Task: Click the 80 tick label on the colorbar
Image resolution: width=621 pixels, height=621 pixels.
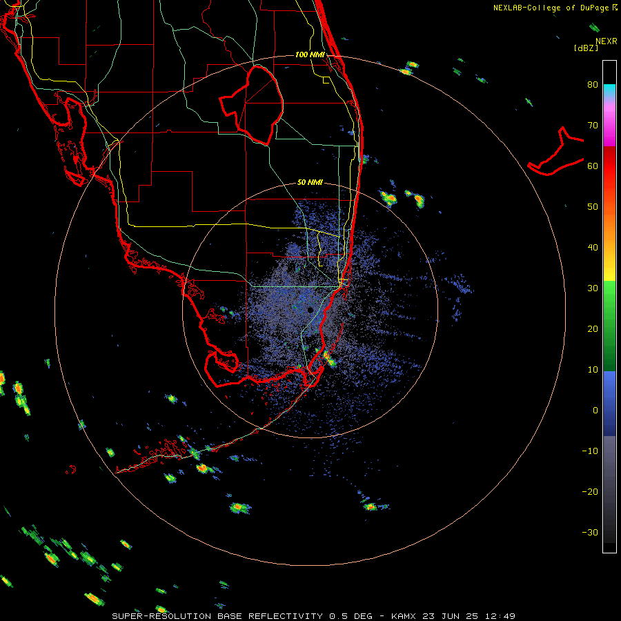Action: pos(593,84)
